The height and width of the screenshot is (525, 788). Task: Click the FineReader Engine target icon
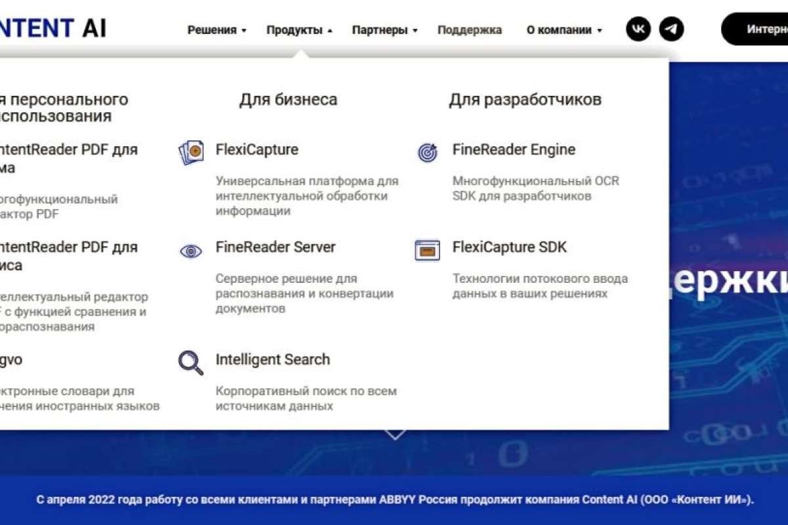click(427, 153)
